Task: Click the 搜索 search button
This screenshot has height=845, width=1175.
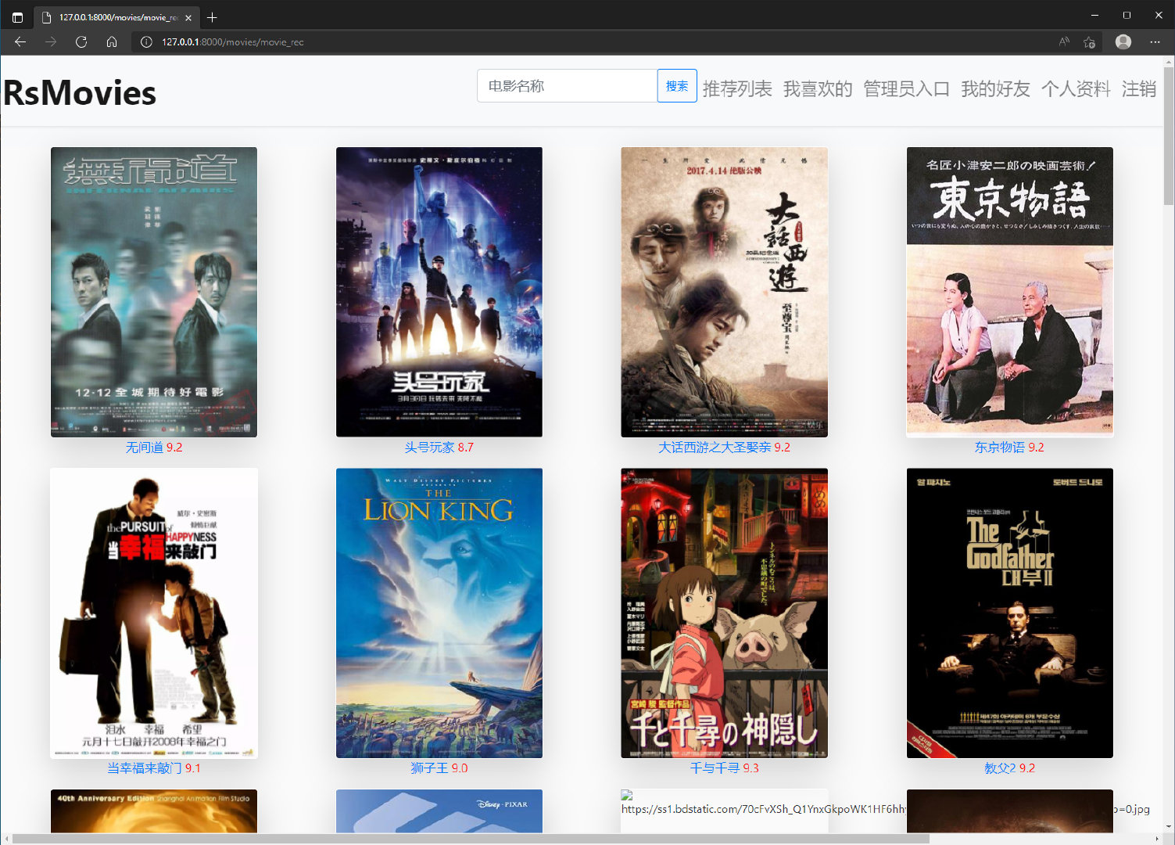Action: pyautogui.click(x=677, y=86)
